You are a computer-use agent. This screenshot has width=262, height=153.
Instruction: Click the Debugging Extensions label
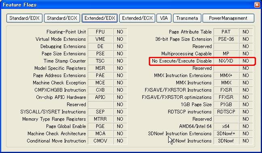tap(63, 46)
